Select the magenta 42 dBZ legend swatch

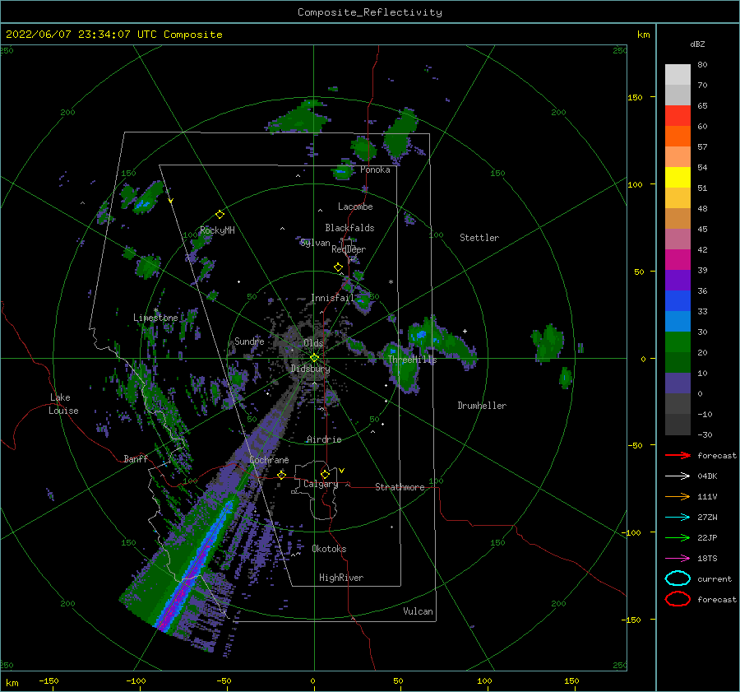point(678,259)
